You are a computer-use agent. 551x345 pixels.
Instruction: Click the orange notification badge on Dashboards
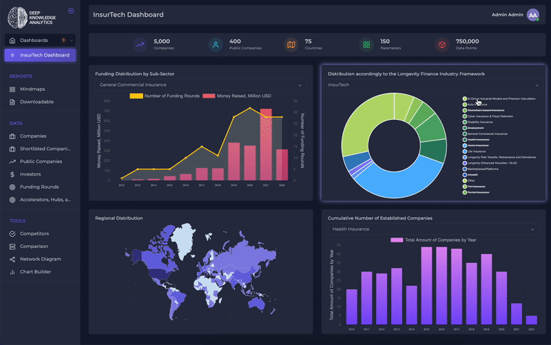(x=63, y=41)
